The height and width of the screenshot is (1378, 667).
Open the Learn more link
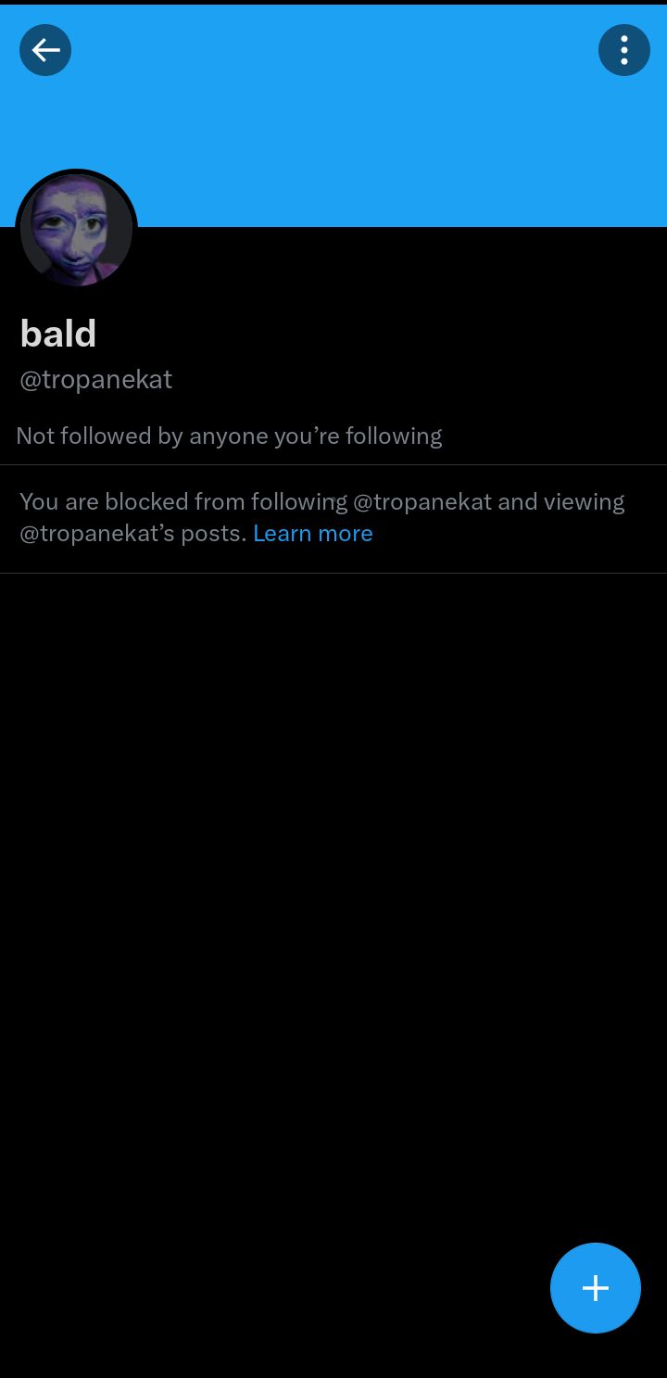click(313, 533)
